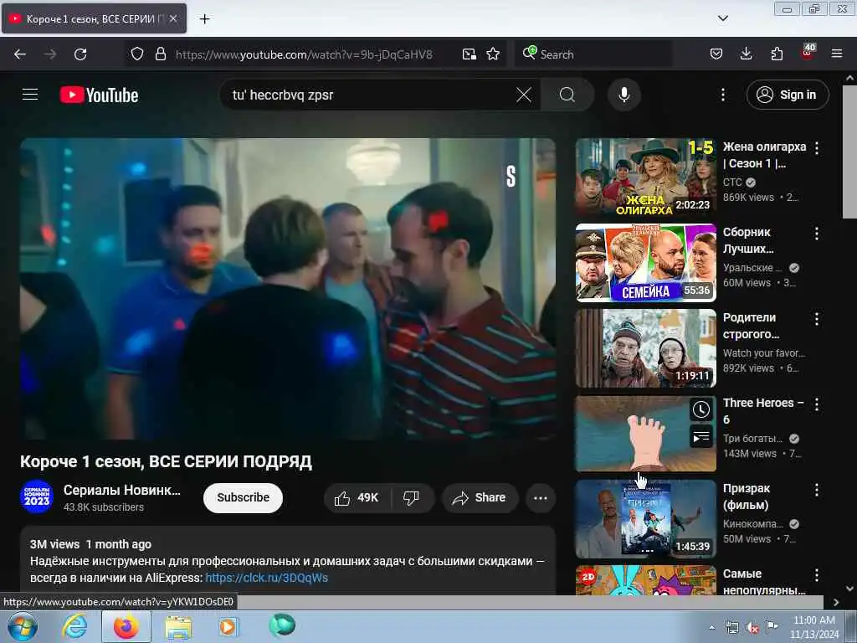The height and width of the screenshot is (643, 857).
Task: Click the red extension badge showing 40
Action: (x=808, y=53)
